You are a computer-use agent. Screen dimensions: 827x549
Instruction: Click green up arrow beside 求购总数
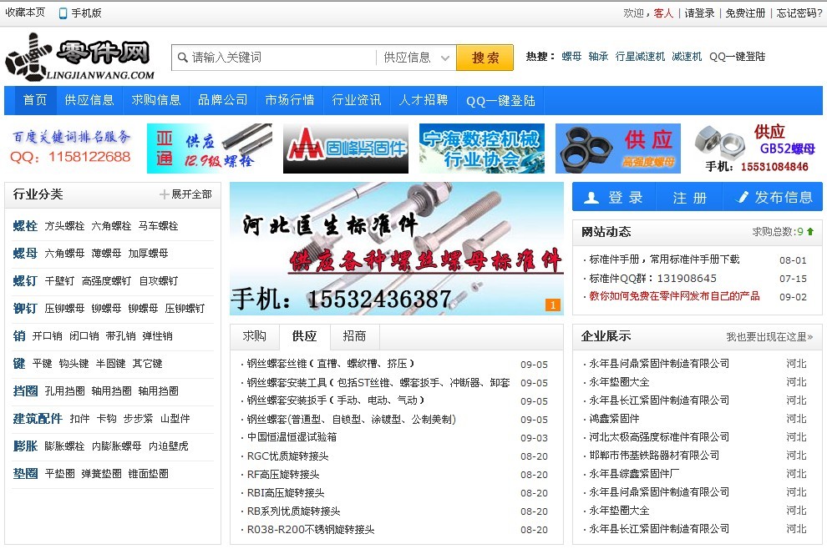coord(810,232)
